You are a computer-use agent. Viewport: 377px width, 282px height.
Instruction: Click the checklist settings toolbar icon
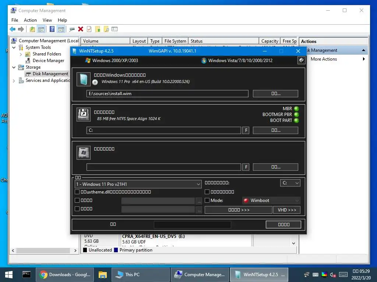[115, 29]
